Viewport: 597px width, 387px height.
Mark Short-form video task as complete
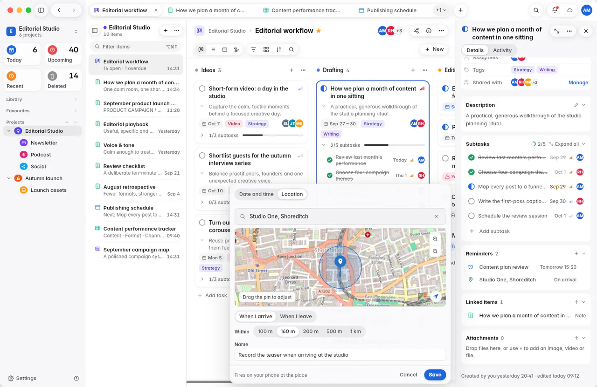click(x=202, y=88)
